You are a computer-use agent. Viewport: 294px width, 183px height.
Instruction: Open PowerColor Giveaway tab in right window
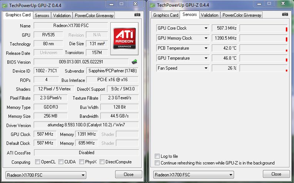pyautogui.click(x=242, y=15)
